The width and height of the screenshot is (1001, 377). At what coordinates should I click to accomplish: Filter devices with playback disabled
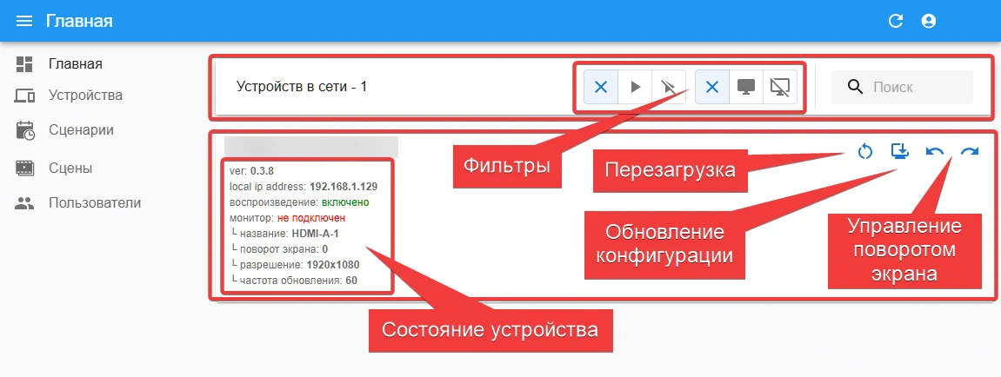point(668,87)
